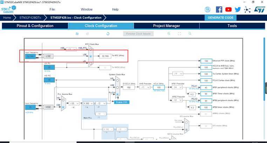The height and width of the screenshot is (143, 267).
Task: Click the Resolve Clock Issues button
Action: pos(138,34)
